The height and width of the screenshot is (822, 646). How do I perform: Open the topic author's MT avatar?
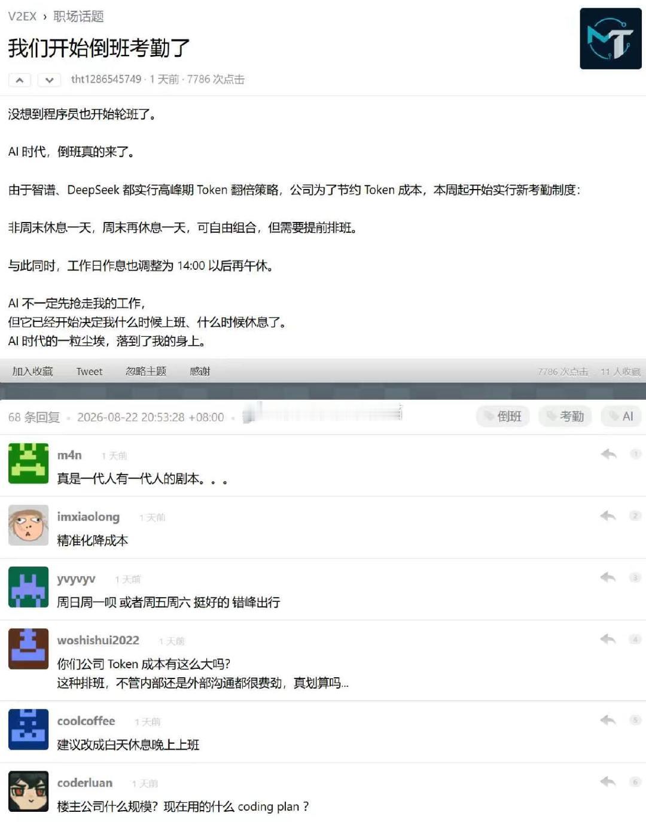pyautogui.click(x=611, y=38)
